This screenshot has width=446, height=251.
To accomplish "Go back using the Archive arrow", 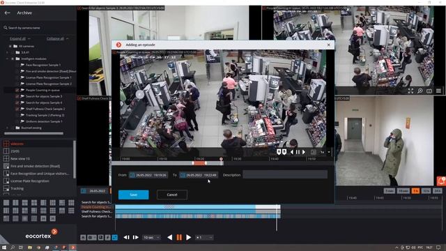I will pyautogui.click(x=8, y=13).
